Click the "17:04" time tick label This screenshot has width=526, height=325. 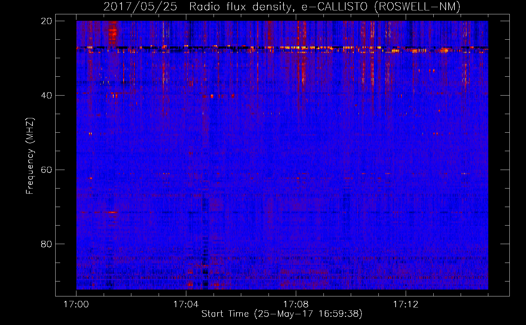click(x=186, y=305)
